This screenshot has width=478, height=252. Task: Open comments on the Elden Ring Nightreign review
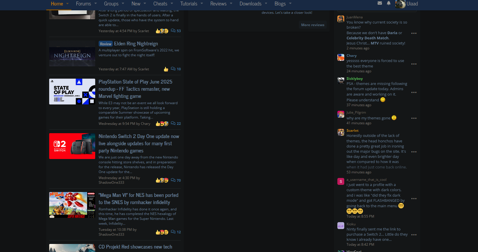pyautogui.click(x=176, y=69)
